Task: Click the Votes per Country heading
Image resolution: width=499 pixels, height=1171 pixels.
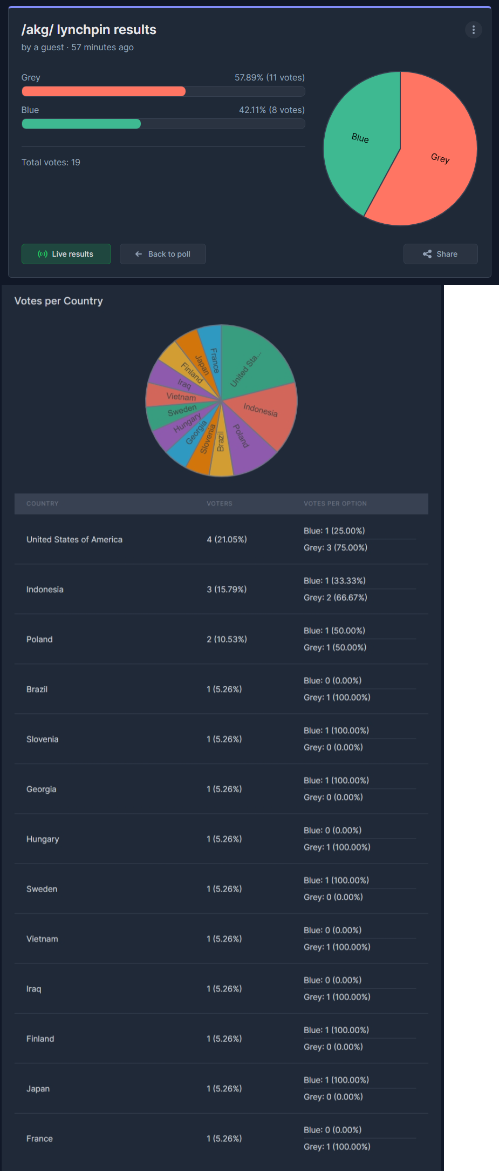Action: 58,301
